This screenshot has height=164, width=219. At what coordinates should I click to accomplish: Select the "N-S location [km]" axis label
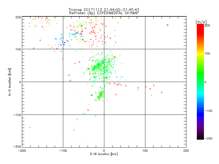pyautogui.click(x=10, y=82)
